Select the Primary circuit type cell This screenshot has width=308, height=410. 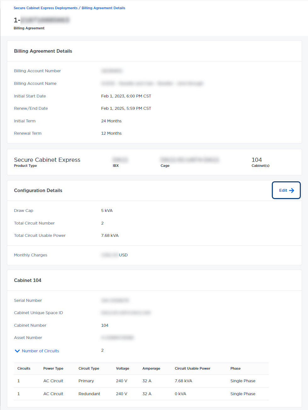click(x=86, y=381)
